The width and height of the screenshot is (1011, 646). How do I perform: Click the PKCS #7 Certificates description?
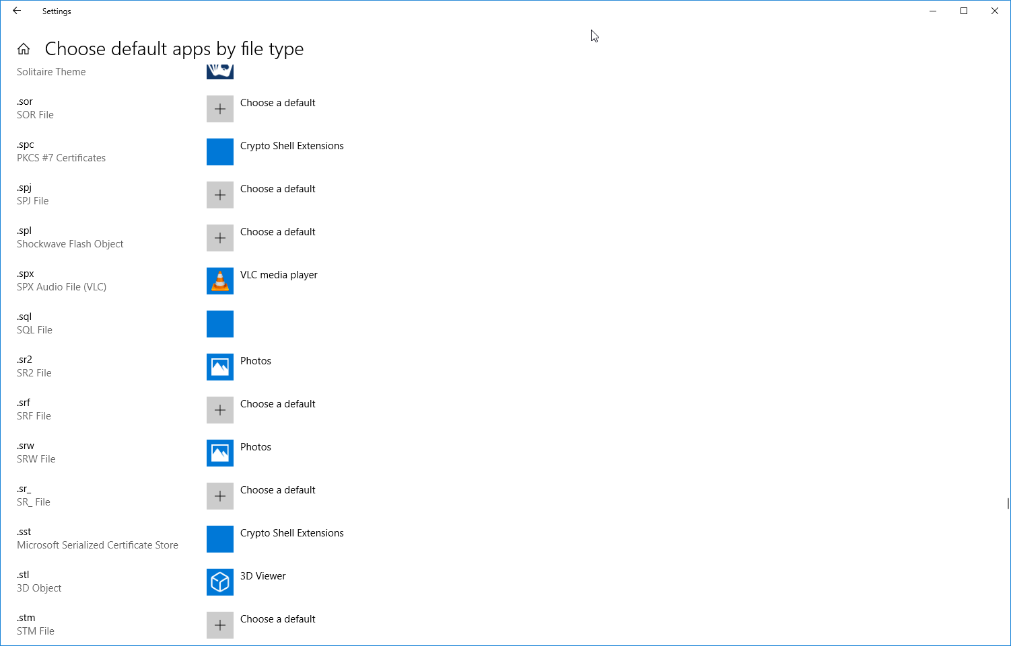[61, 158]
